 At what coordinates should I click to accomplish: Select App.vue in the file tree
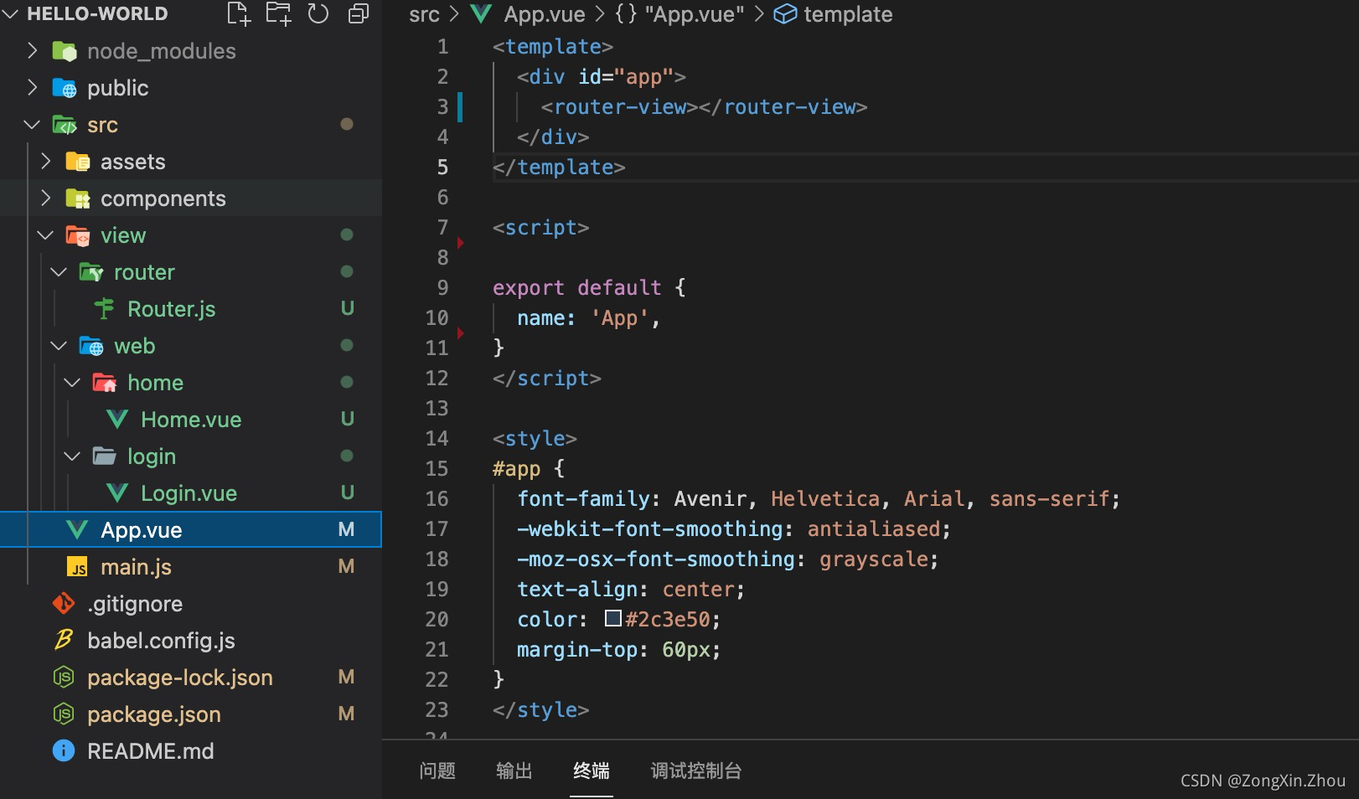[x=191, y=529]
